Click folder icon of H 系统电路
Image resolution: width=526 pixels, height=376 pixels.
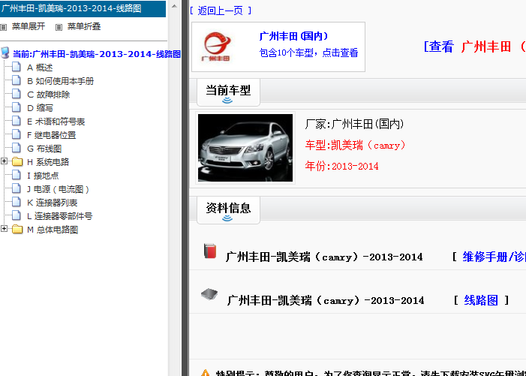click(x=17, y=162)
